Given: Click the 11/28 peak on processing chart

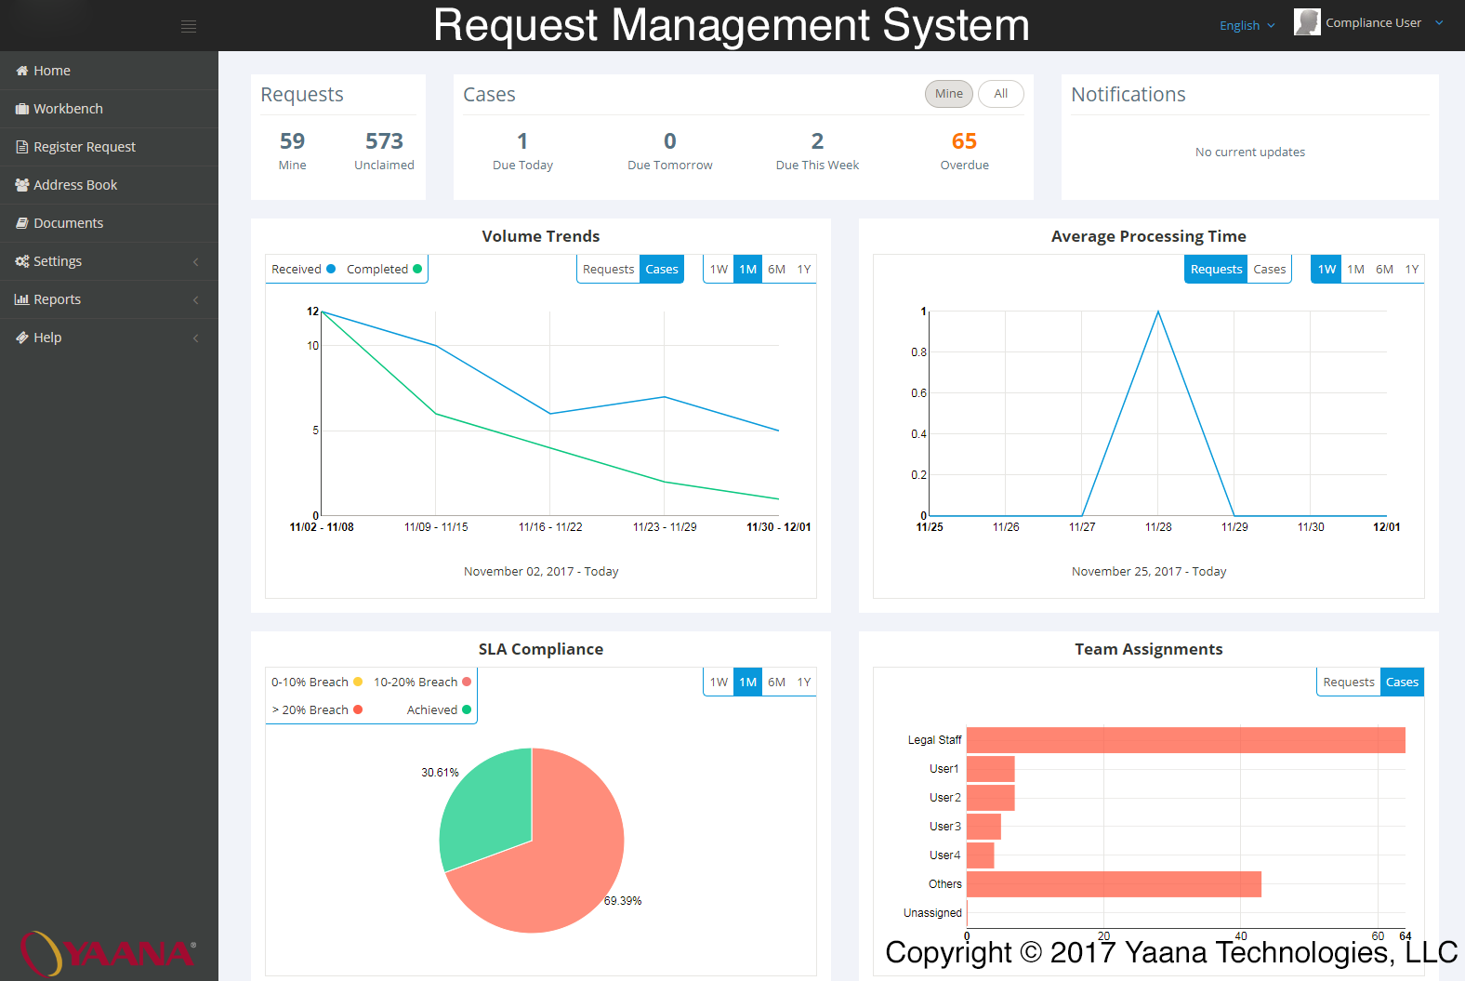Looking at the screenshot, I should pos(1158,312).
